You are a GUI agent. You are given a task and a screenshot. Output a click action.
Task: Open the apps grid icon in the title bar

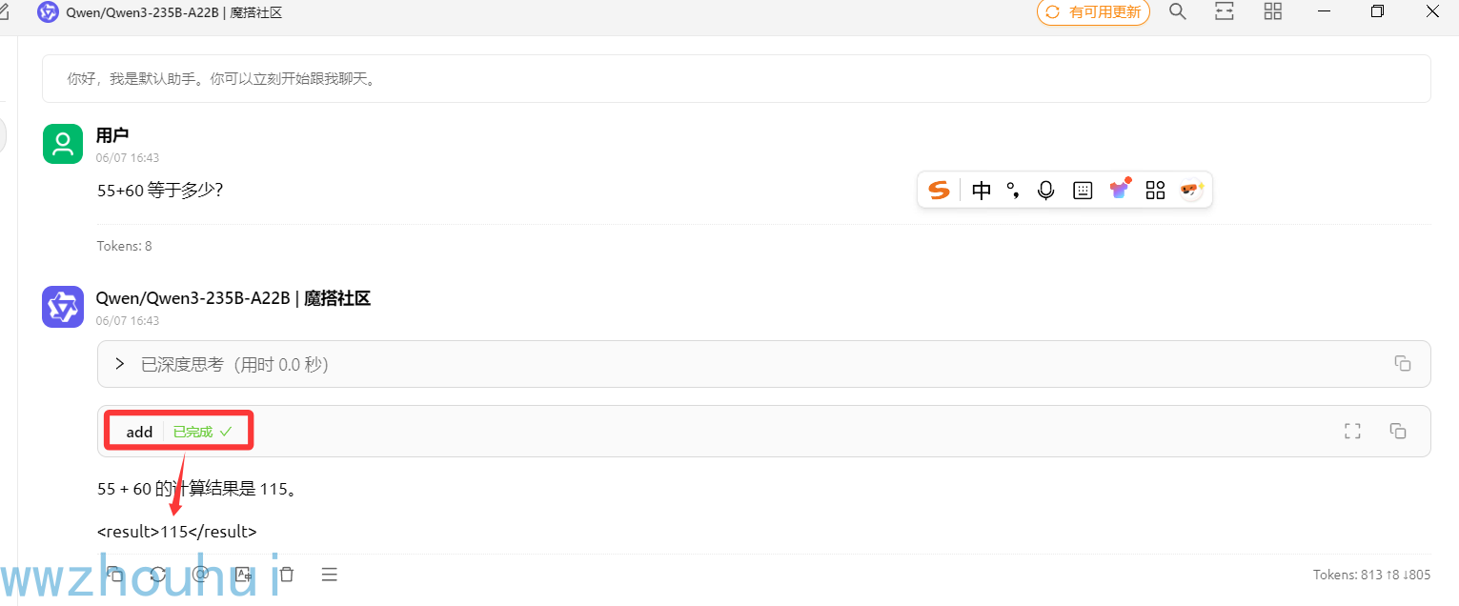click(1272, 11)
